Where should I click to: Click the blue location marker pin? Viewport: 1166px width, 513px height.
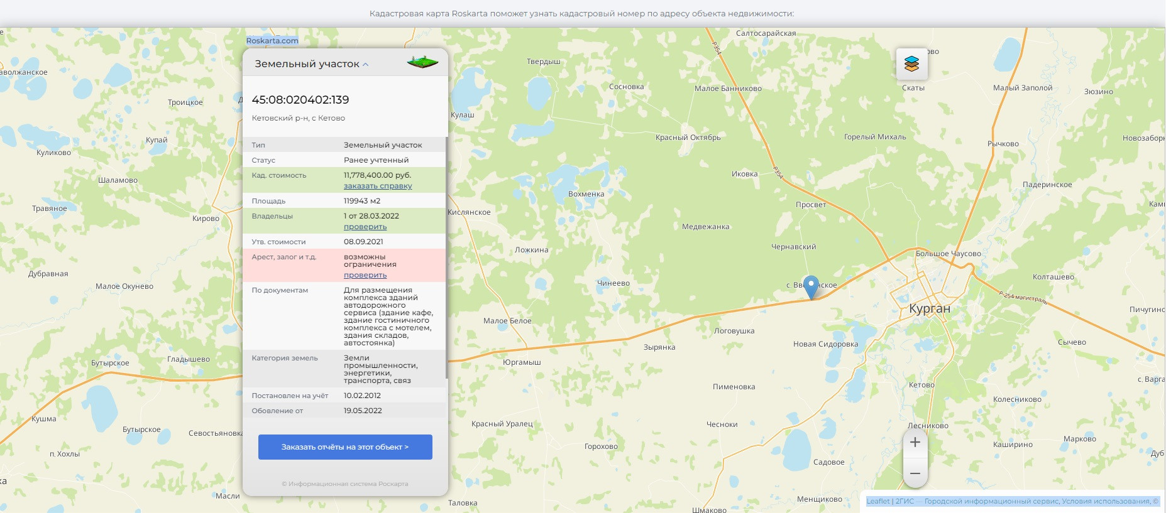click(811, 287)
